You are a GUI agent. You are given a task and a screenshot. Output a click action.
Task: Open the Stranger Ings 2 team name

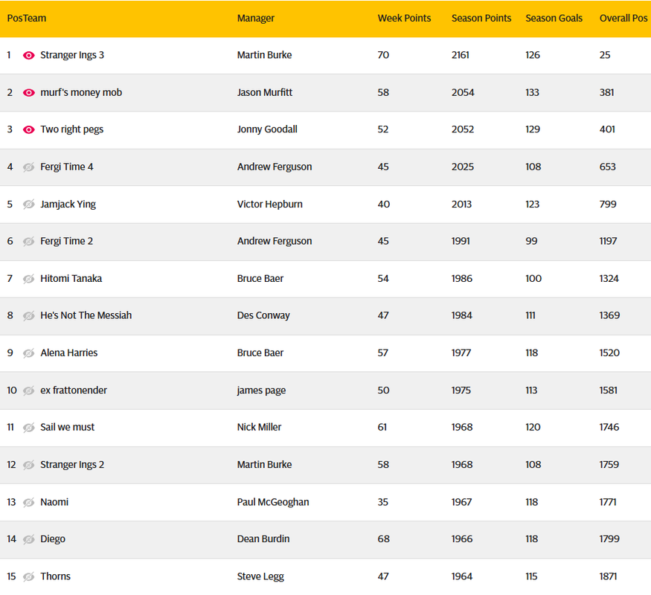coord(72,465)
